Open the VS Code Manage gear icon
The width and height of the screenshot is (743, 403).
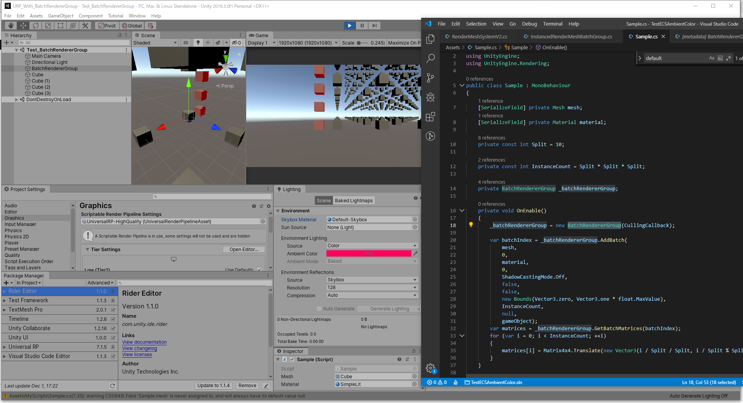tap(430, 368)
